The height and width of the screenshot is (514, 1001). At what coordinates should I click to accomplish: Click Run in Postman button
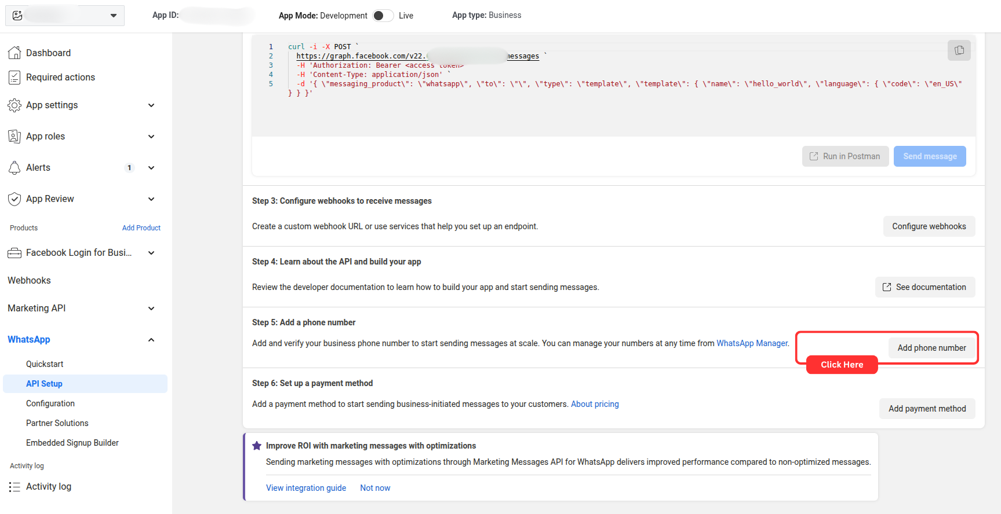(x=845, y=156)
